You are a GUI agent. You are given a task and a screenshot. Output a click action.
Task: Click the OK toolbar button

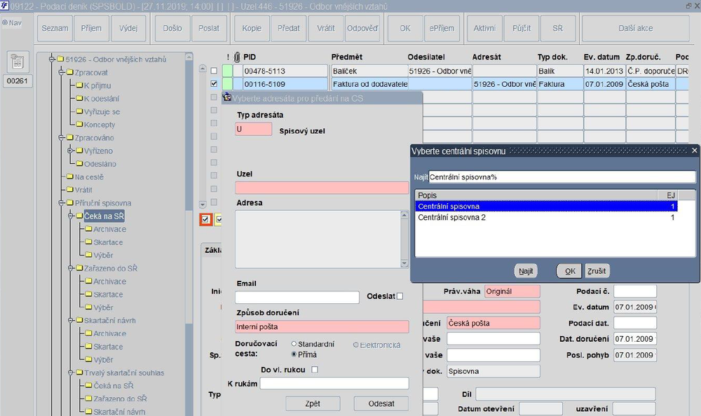click(x=405, y=28)
